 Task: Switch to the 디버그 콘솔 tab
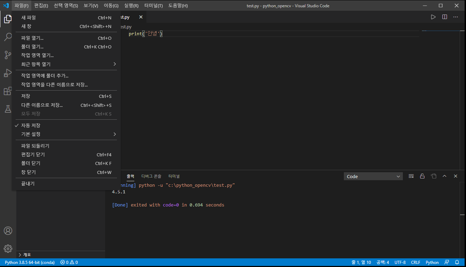pos(151,176)
